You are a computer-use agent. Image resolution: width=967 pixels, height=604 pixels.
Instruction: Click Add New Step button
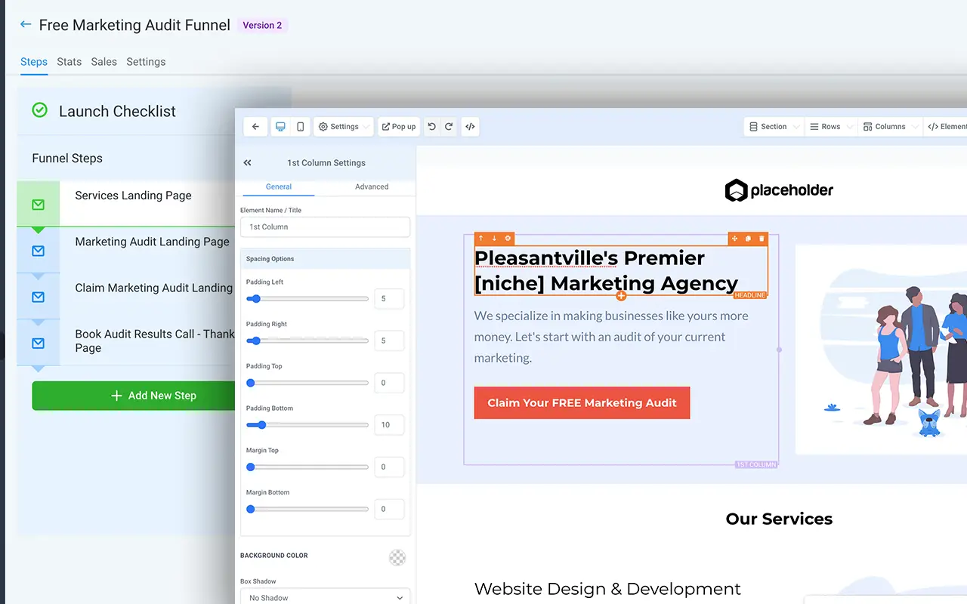tap(134, 396)
